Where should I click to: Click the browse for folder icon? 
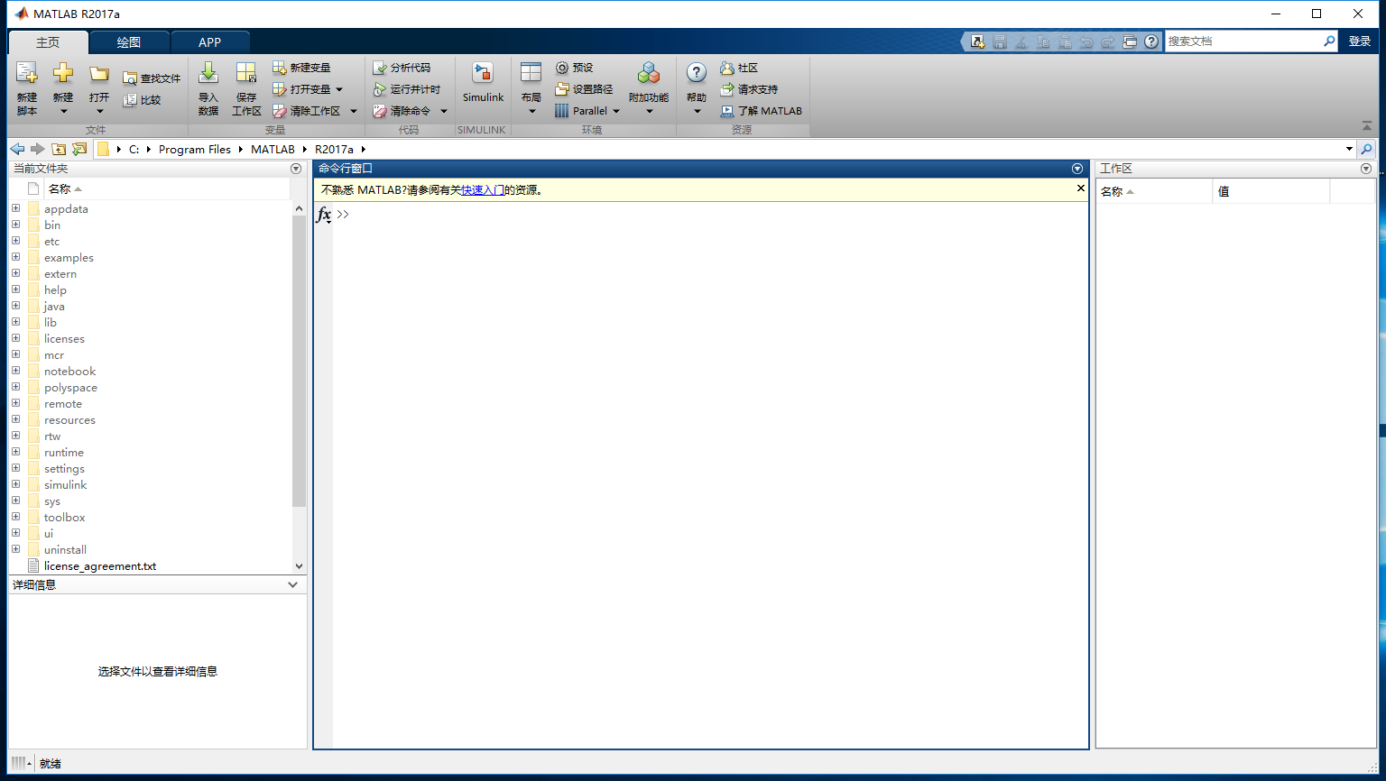pyautogui.click(x=79, y=149)
